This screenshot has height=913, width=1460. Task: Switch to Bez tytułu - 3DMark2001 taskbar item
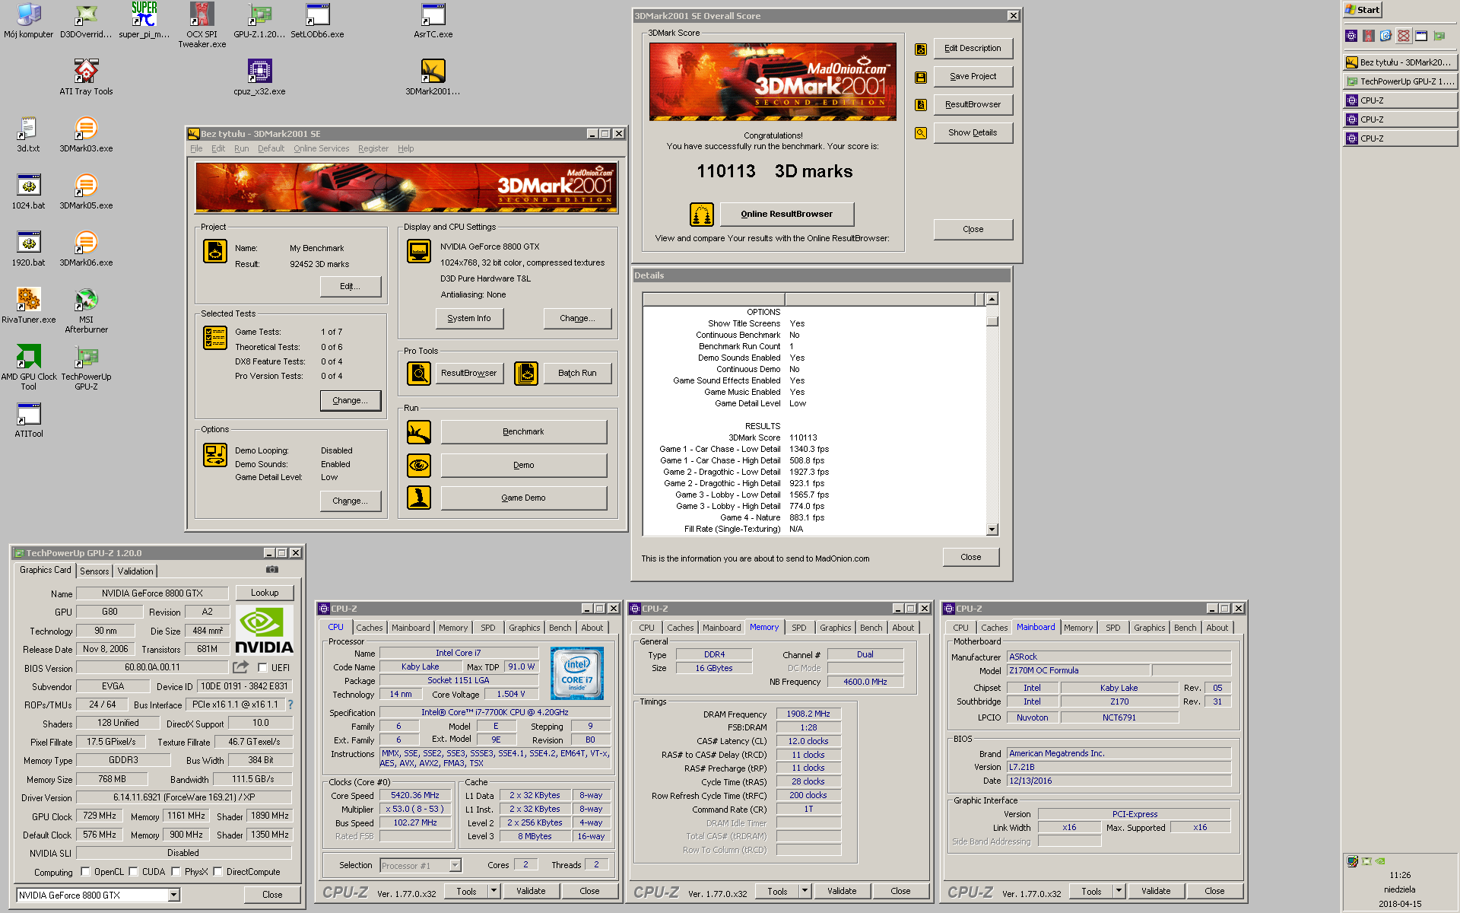1400,62
